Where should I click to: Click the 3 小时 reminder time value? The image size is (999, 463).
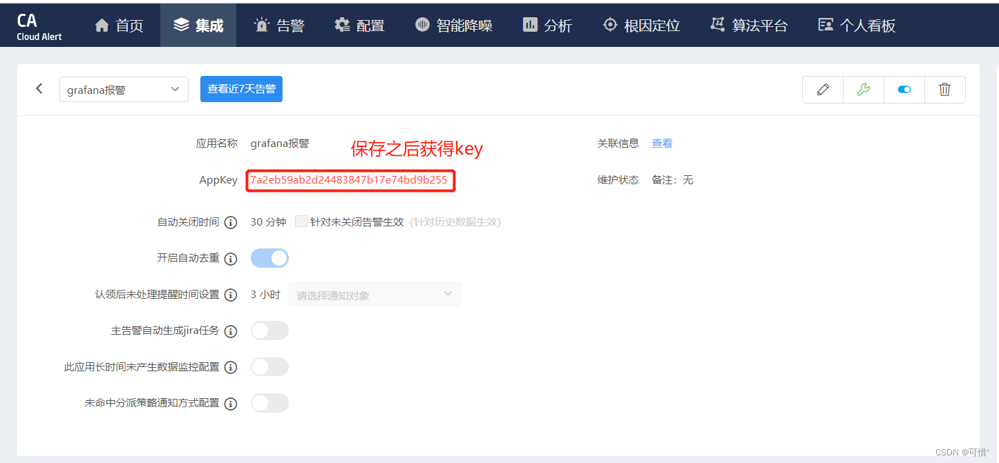tap(265, 295)
